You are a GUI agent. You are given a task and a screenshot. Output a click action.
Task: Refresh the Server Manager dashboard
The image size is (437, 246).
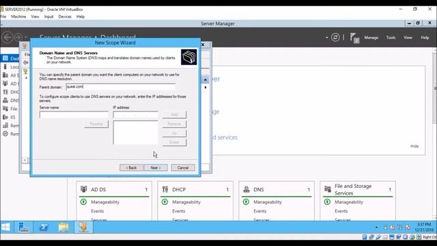pos(335,38)
